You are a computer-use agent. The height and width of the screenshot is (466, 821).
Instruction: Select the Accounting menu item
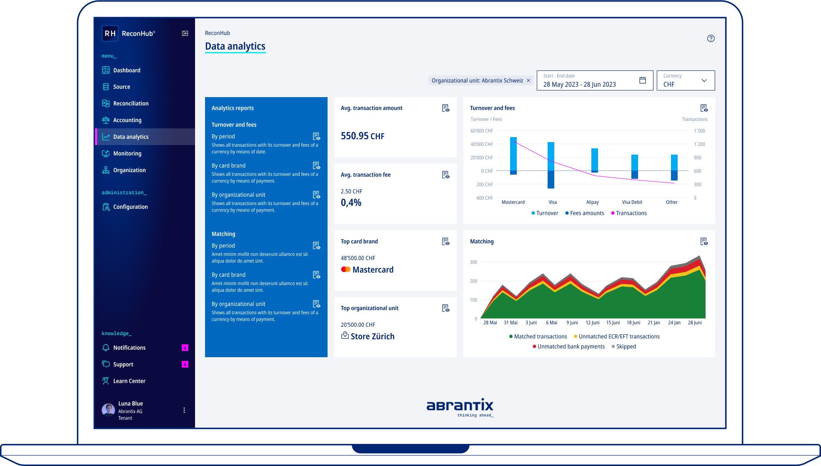[x=145, y=120]
